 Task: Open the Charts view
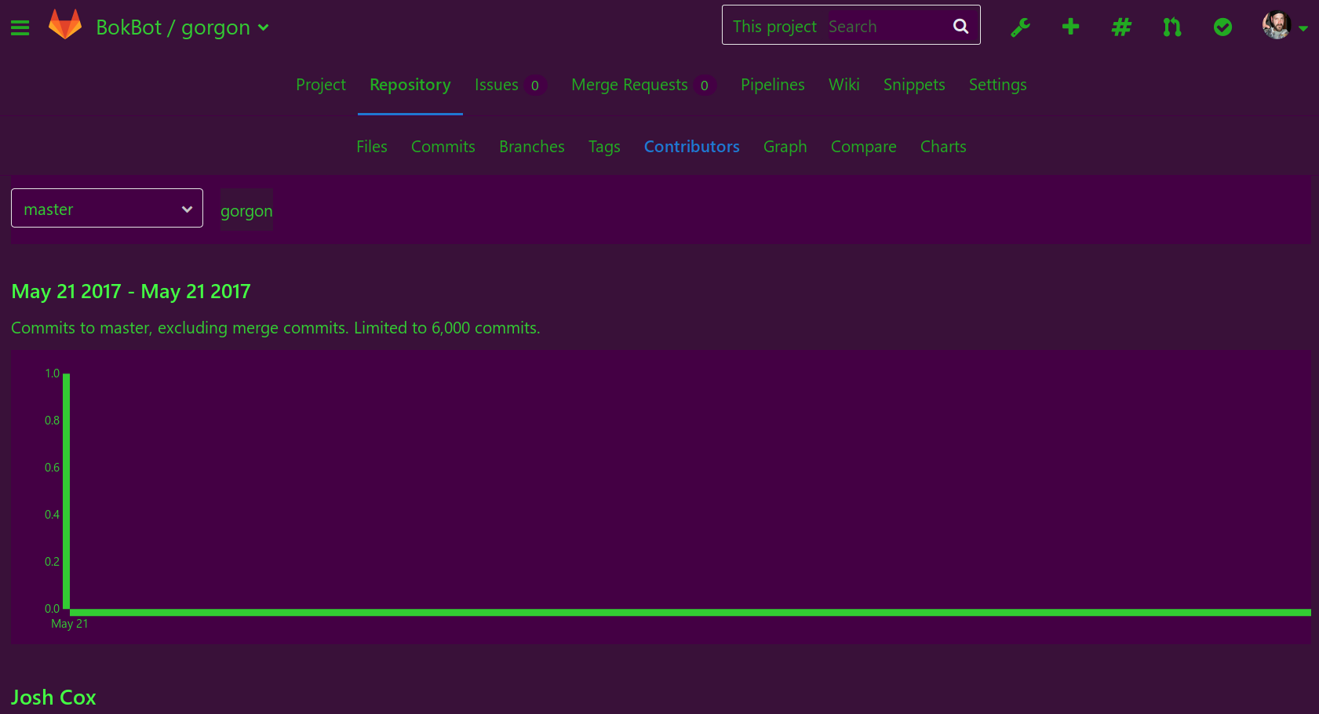pyautogui.click(x=943, y=147)
